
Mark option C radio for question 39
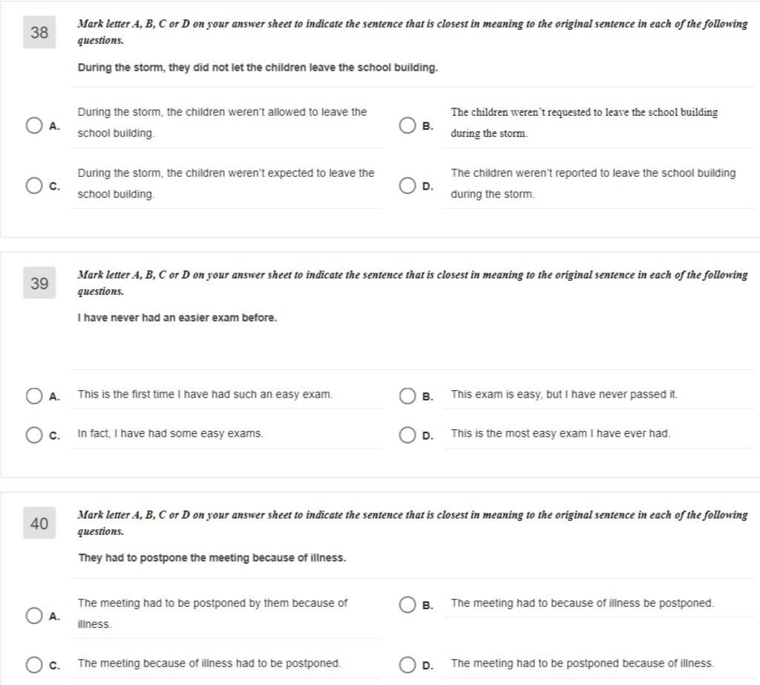tap(34, 435)
